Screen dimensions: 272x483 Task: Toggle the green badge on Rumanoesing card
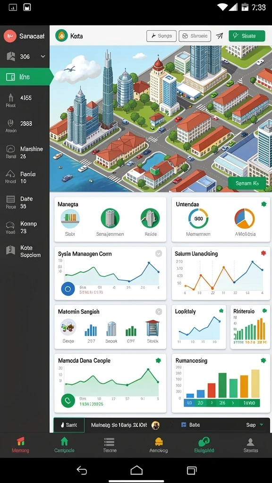[x=263, y=360]
